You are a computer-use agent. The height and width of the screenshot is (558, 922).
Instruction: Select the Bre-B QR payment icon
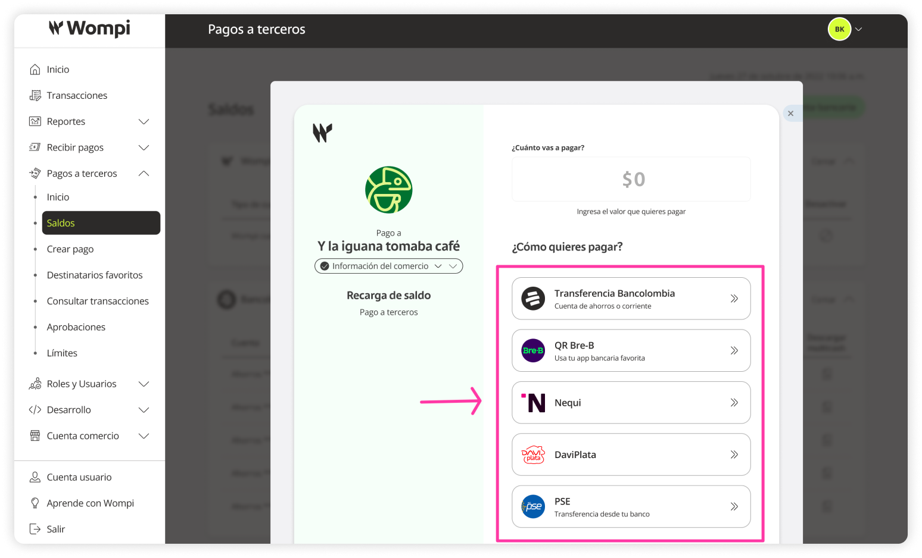coord(533,350)
